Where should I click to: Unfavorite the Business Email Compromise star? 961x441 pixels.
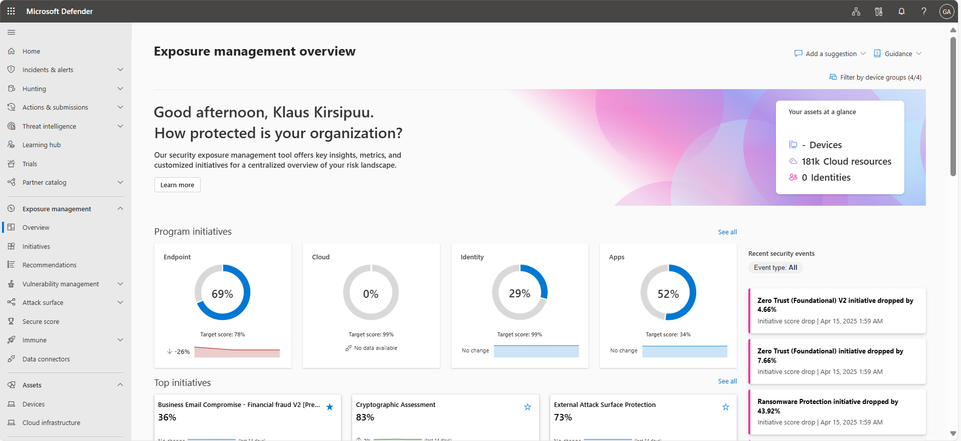[330, 407]
